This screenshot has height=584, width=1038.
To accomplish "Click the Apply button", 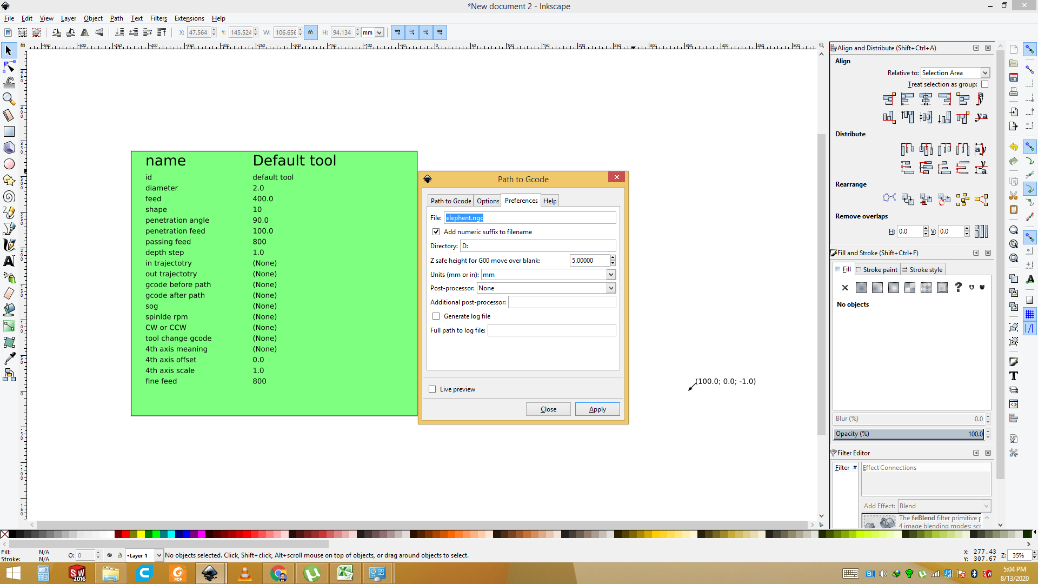I will [597, 409].
